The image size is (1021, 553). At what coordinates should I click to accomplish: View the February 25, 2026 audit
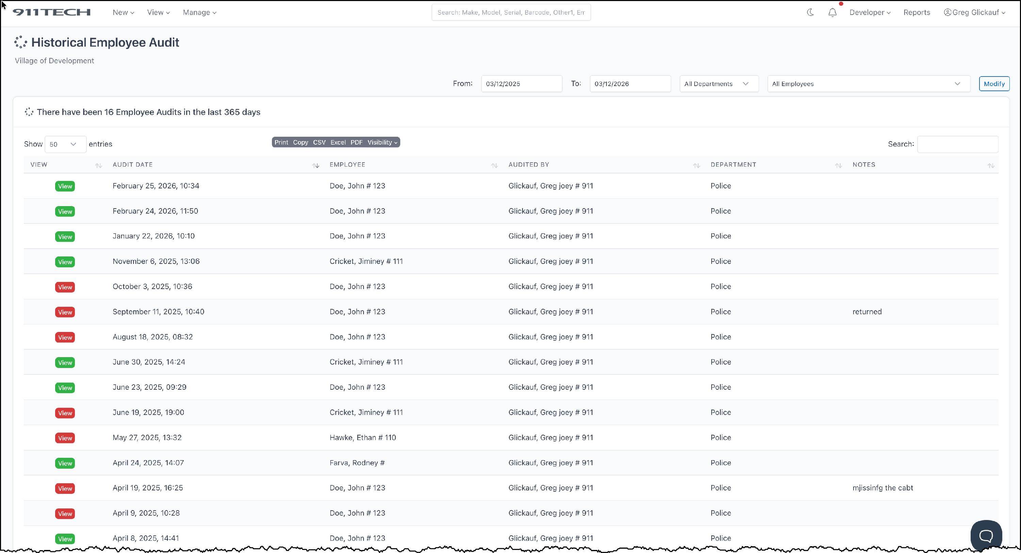pos(65,186)
